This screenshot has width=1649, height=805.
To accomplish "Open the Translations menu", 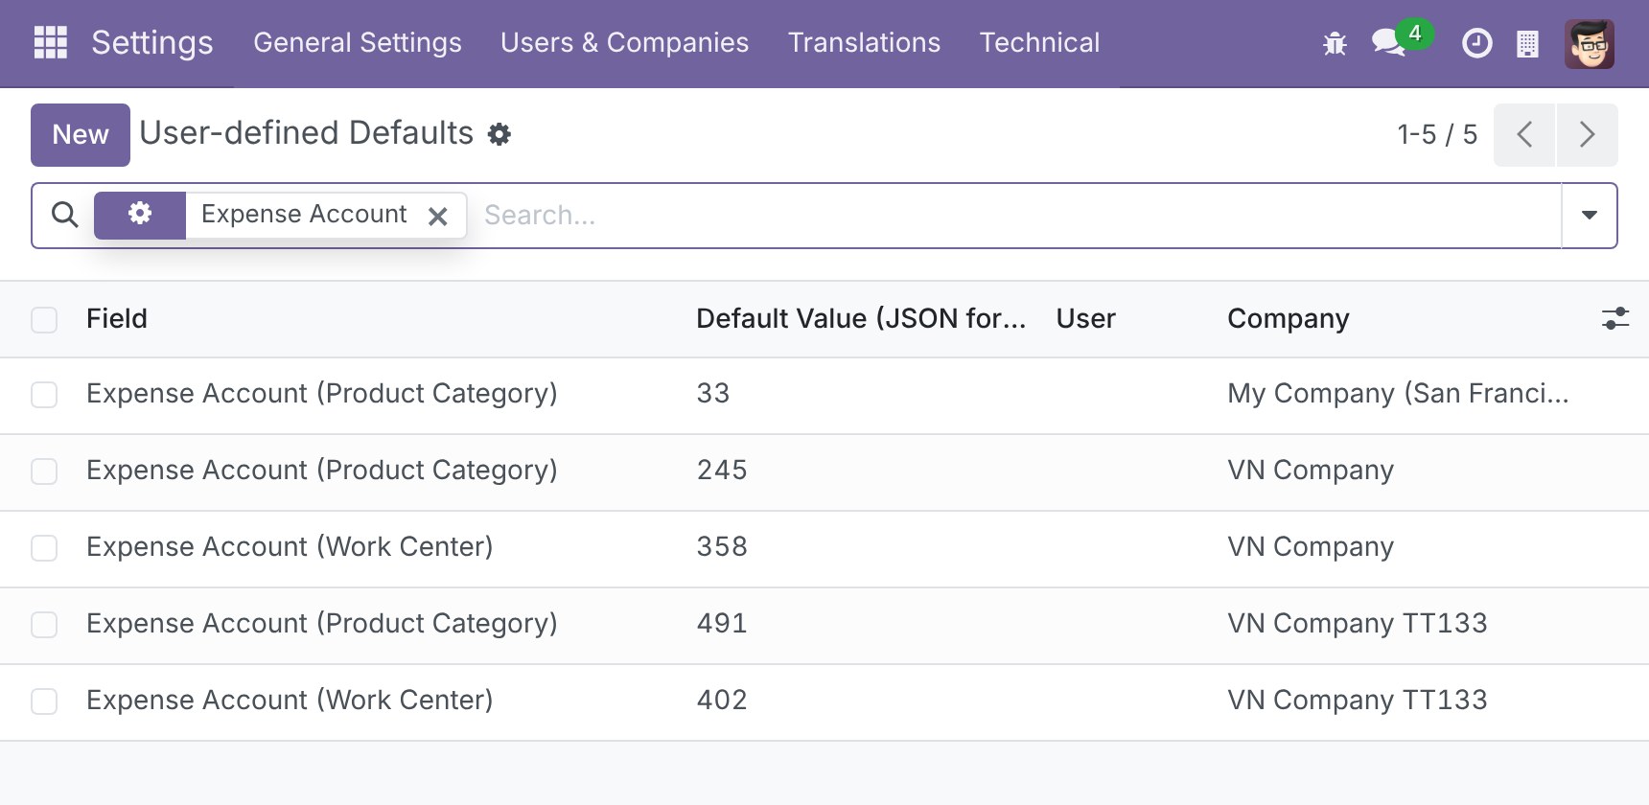I will point(864,42).
